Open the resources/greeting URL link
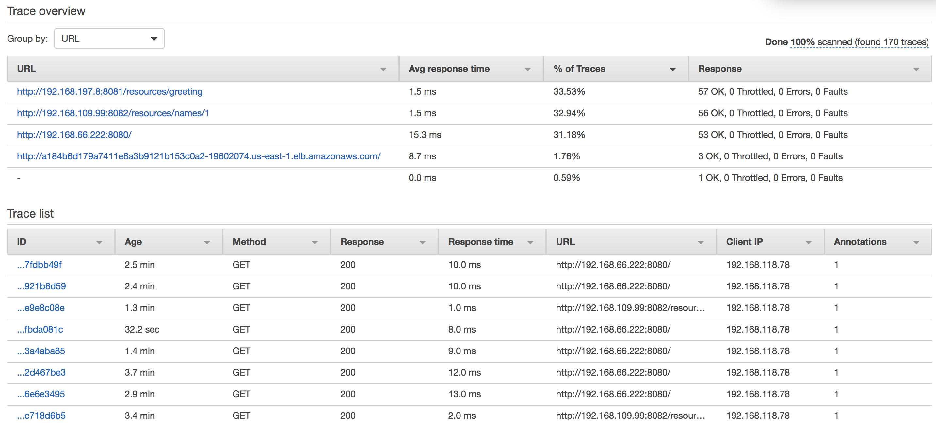936x424 pixels. click(x=109, y=91)
